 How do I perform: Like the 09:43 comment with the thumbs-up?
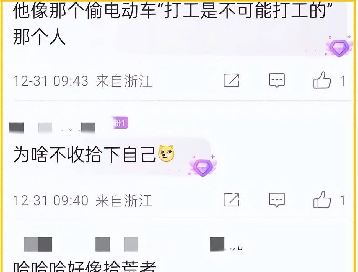(x=322, y=80)
